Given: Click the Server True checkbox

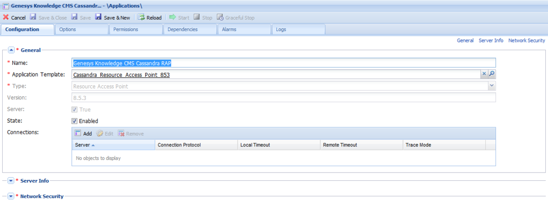Looking at the screenshot, I should pos(74,110).
